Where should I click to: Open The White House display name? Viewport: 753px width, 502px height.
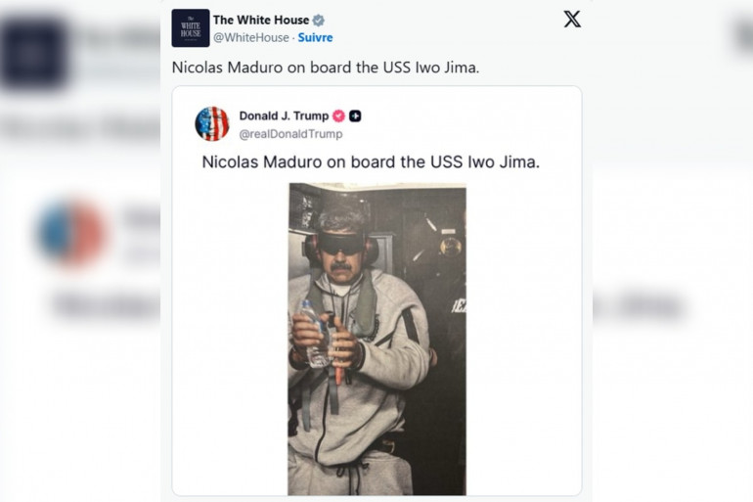pyautogui.click(x=261, y=21)
